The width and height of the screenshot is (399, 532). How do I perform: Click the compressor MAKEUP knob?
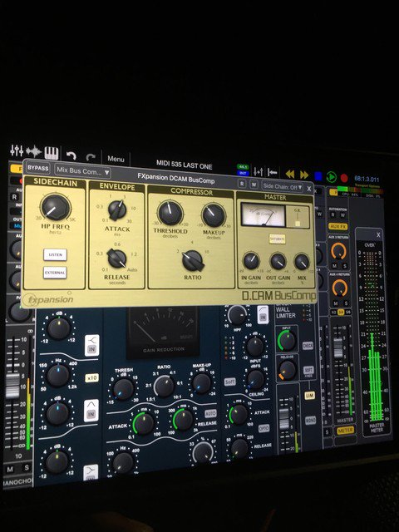pyautogui.click(x=214, y=215)
